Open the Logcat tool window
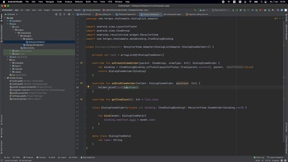288x162 pixels. 62,157
